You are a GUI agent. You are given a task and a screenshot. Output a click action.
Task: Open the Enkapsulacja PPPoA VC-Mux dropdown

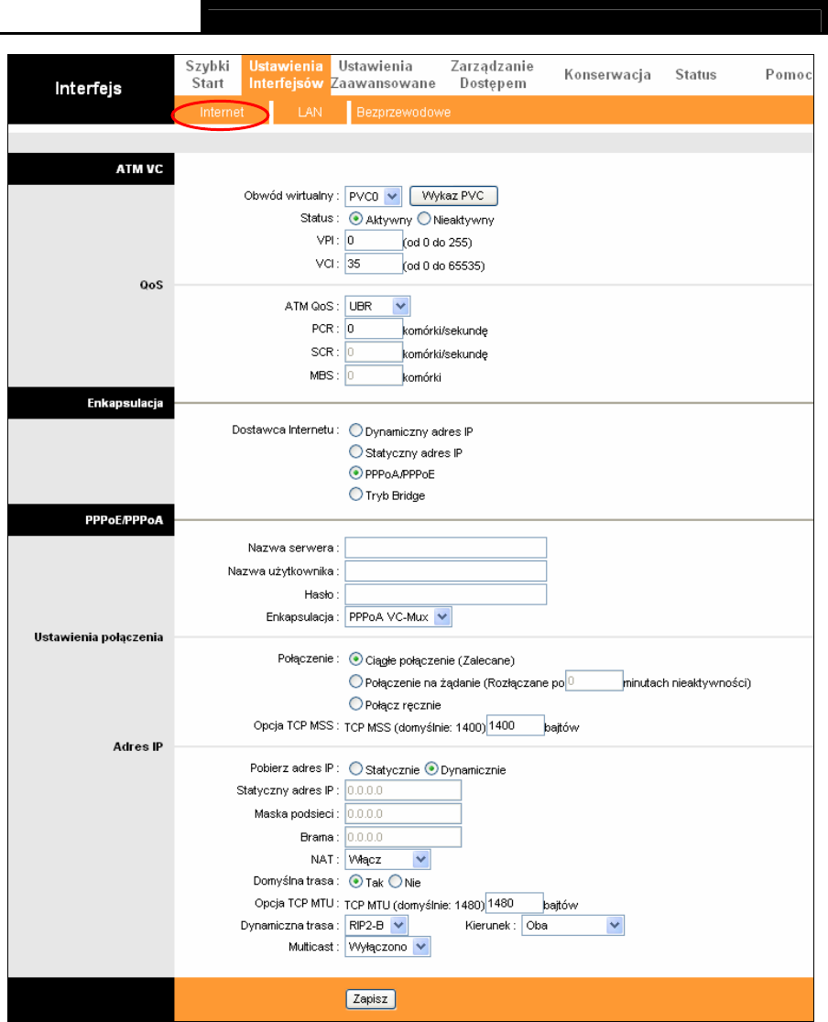(x=398, y=616)
